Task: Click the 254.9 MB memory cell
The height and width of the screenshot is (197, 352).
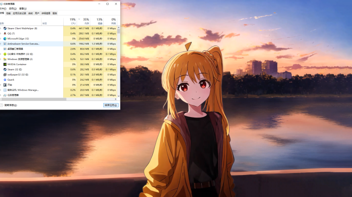Action: (x=84, y=38)
